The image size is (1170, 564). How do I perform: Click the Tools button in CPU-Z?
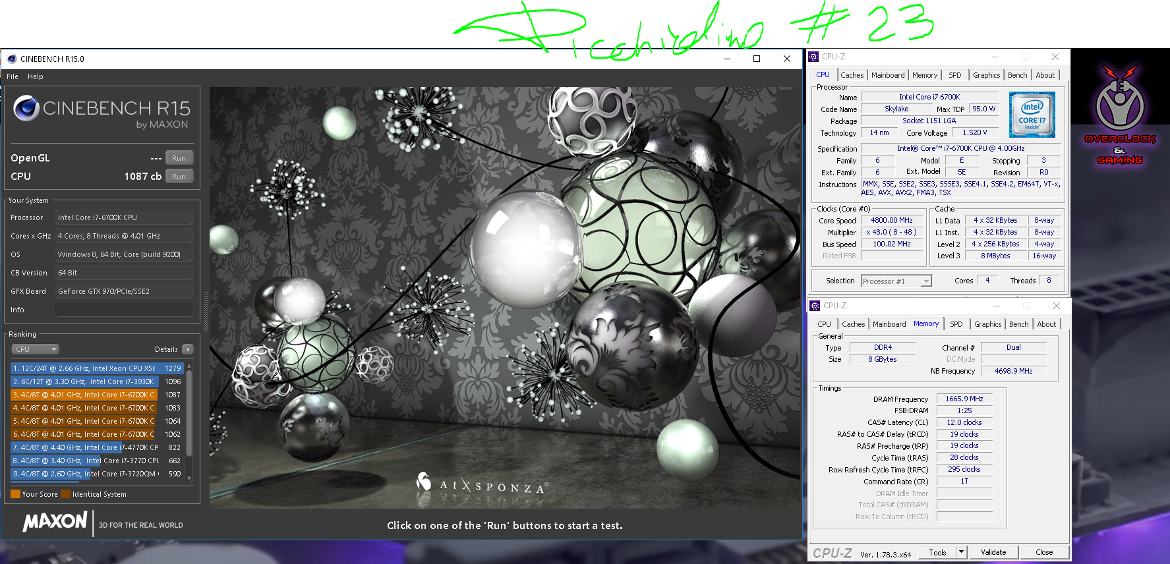pyautogui.click(x=937, y=552)
